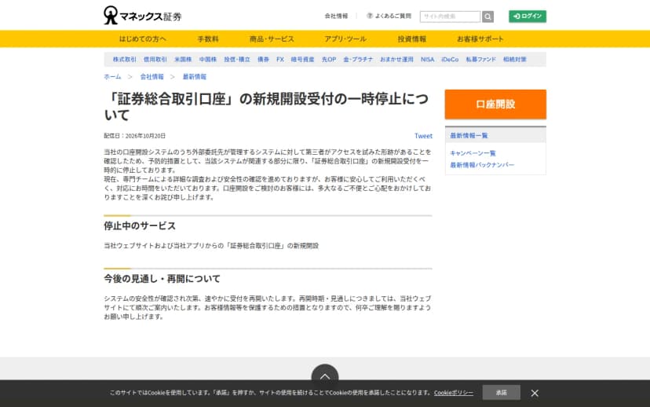Click the 今後の見通し・再開について heading
The height and width of the screenshot is (407, 650).
pos(162,279)
